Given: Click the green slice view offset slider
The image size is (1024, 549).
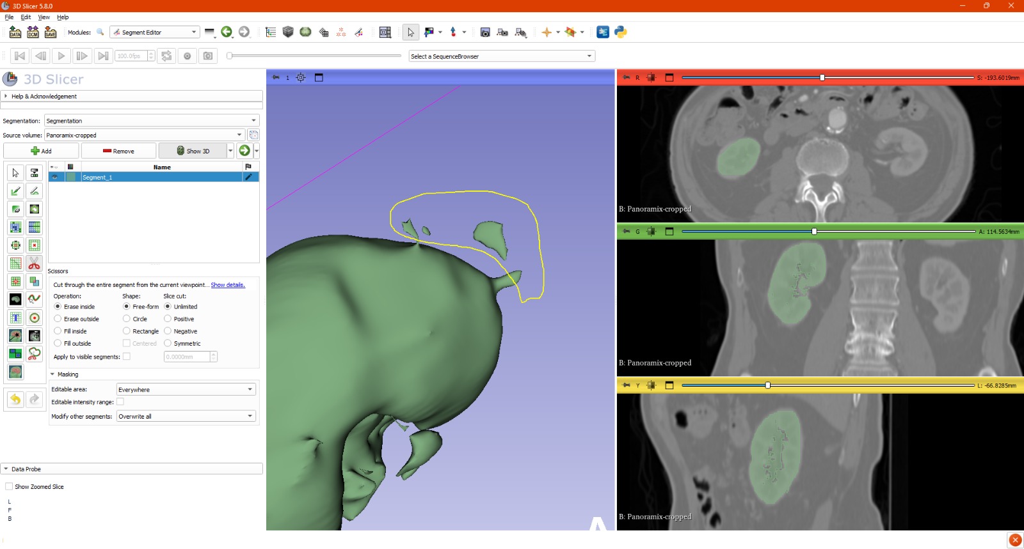Looking at the screenshot, I should pyautogui.click(x=828, y=231).
